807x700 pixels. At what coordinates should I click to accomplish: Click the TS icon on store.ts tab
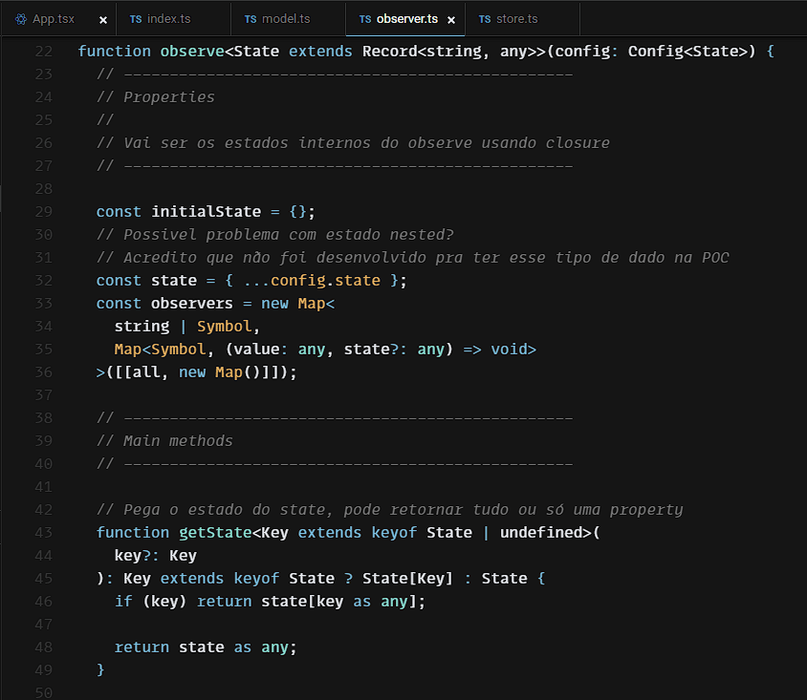tap(485, 19)
